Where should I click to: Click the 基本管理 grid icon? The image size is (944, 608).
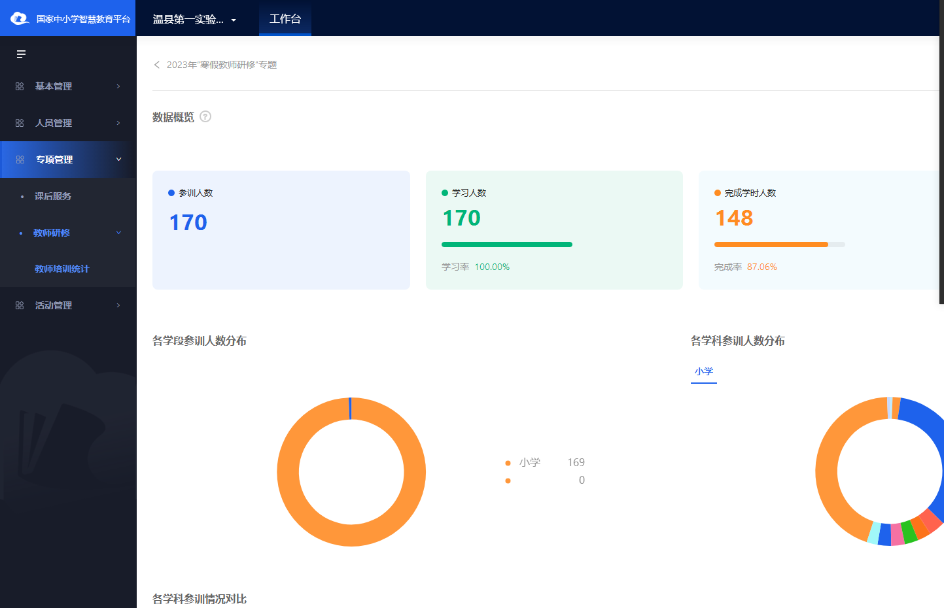(x=20, y=86)
